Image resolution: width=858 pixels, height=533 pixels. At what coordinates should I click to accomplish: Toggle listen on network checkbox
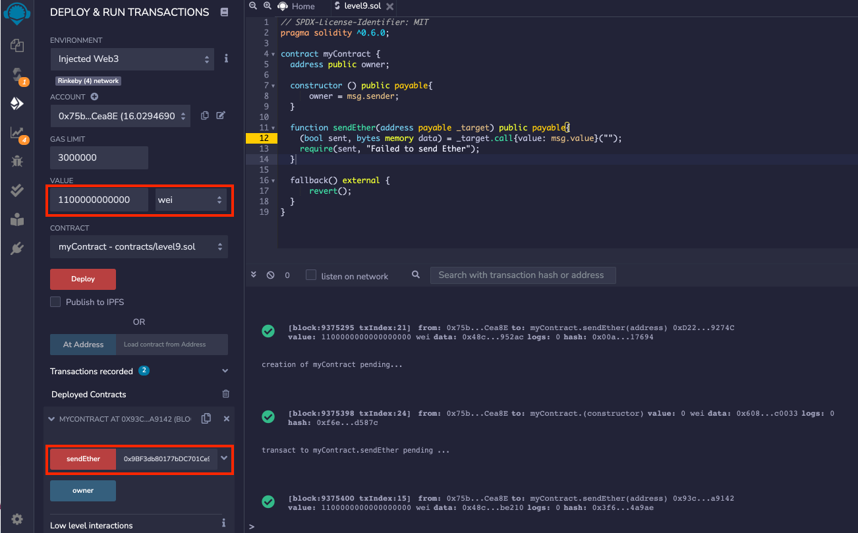tap(311, 275)
